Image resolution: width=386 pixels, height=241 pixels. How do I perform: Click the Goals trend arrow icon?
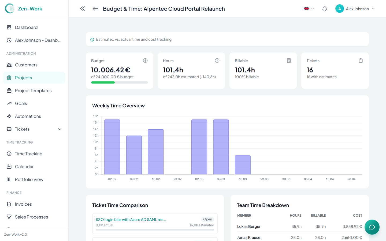[x=9, y=103]
